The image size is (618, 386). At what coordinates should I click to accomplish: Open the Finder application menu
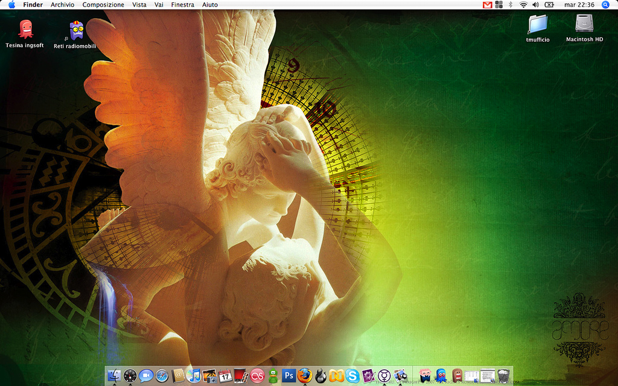pyautogui.click(x=33, y=5)
